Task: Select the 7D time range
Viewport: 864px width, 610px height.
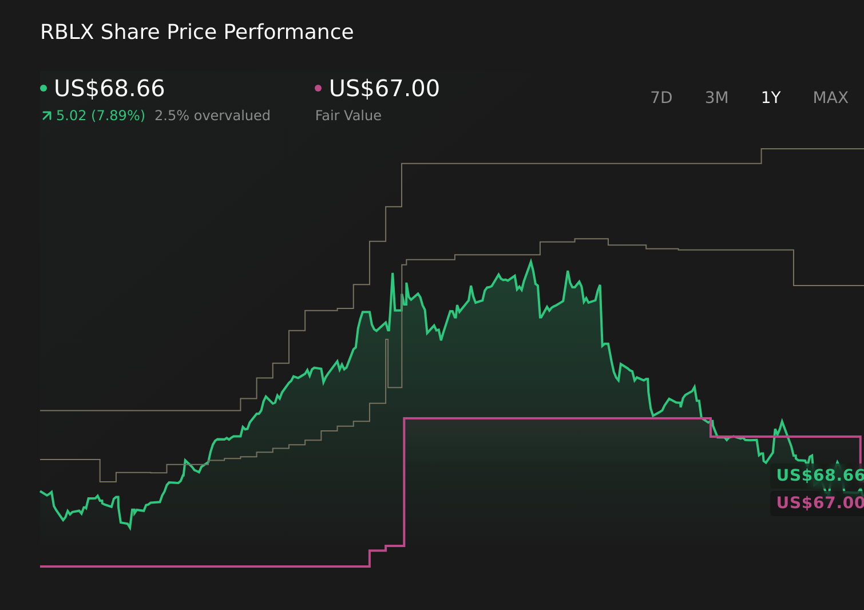Action: tap(661, 97)
